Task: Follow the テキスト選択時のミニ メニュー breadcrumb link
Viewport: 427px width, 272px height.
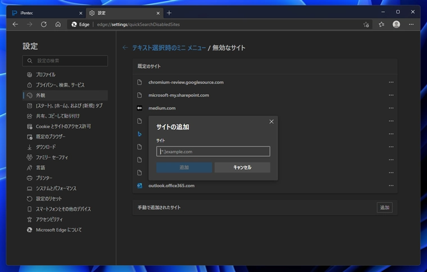Action: pyautogui.click(x=169, y=48)
